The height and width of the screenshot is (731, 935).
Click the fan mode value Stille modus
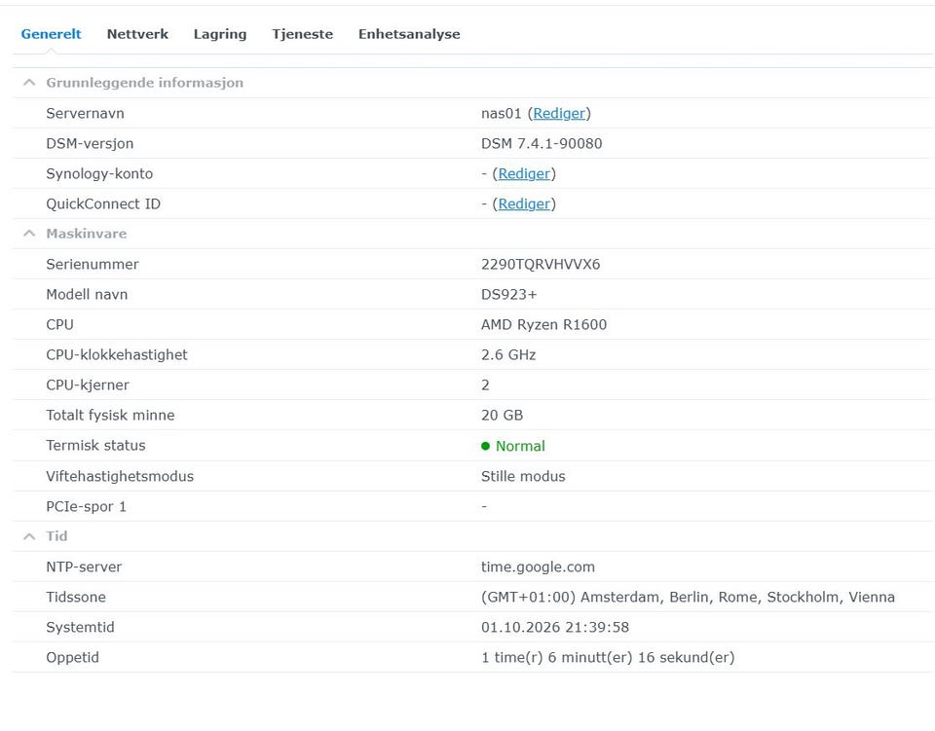pos(523,476)
